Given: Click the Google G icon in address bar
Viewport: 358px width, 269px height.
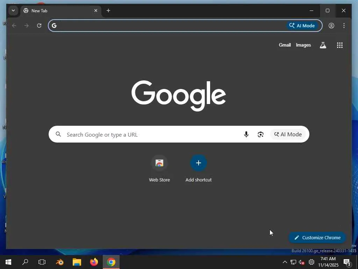Looking at the screenshot, I should pyautogui.click(x=54, y=26).
